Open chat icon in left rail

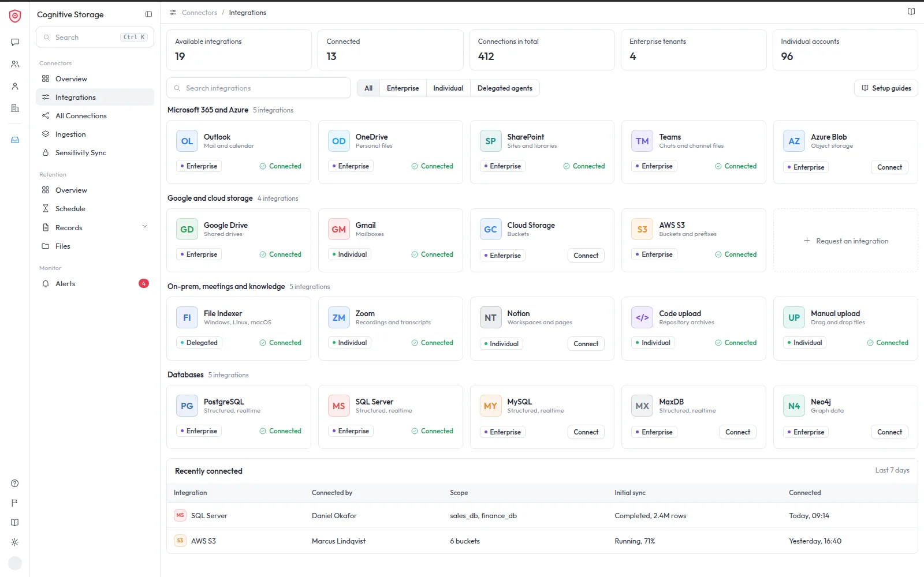click(15, 42)
